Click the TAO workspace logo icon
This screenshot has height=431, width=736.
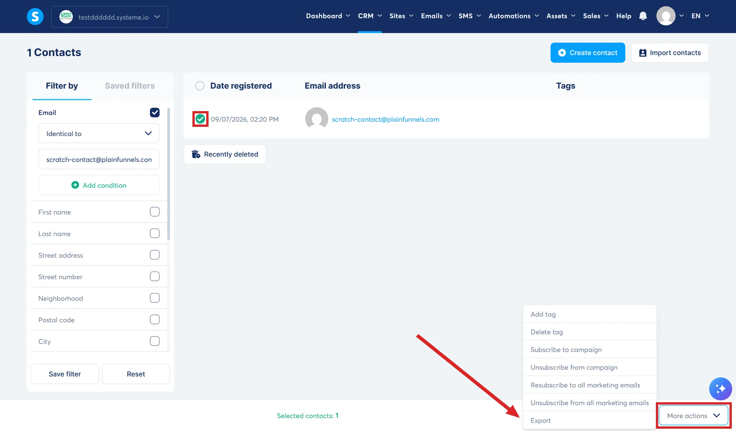tap(66, 16)
